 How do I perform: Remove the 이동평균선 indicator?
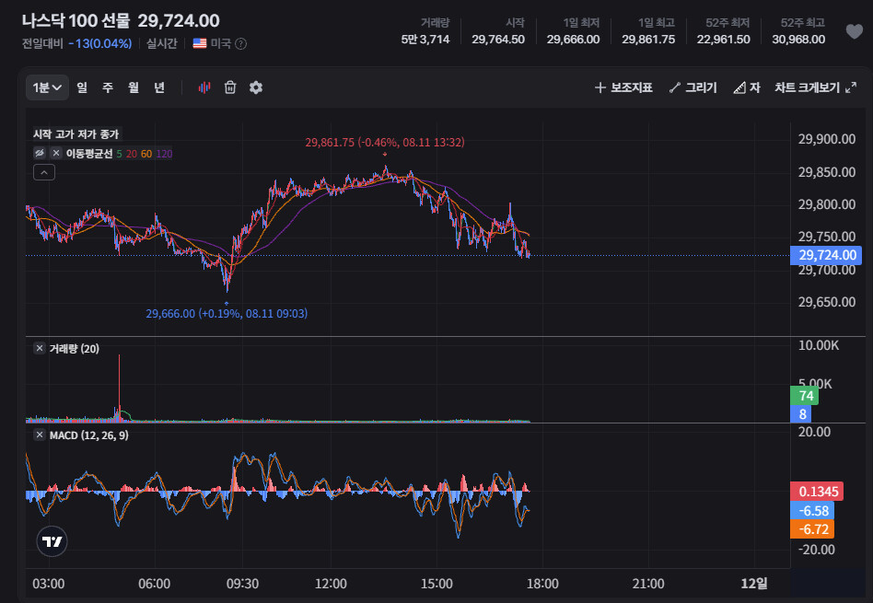click(55, 153)
